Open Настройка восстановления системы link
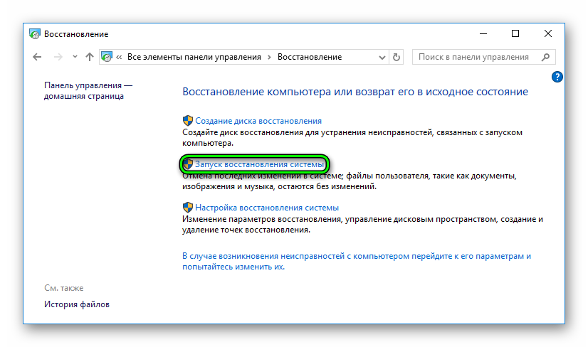 (267, 208)
